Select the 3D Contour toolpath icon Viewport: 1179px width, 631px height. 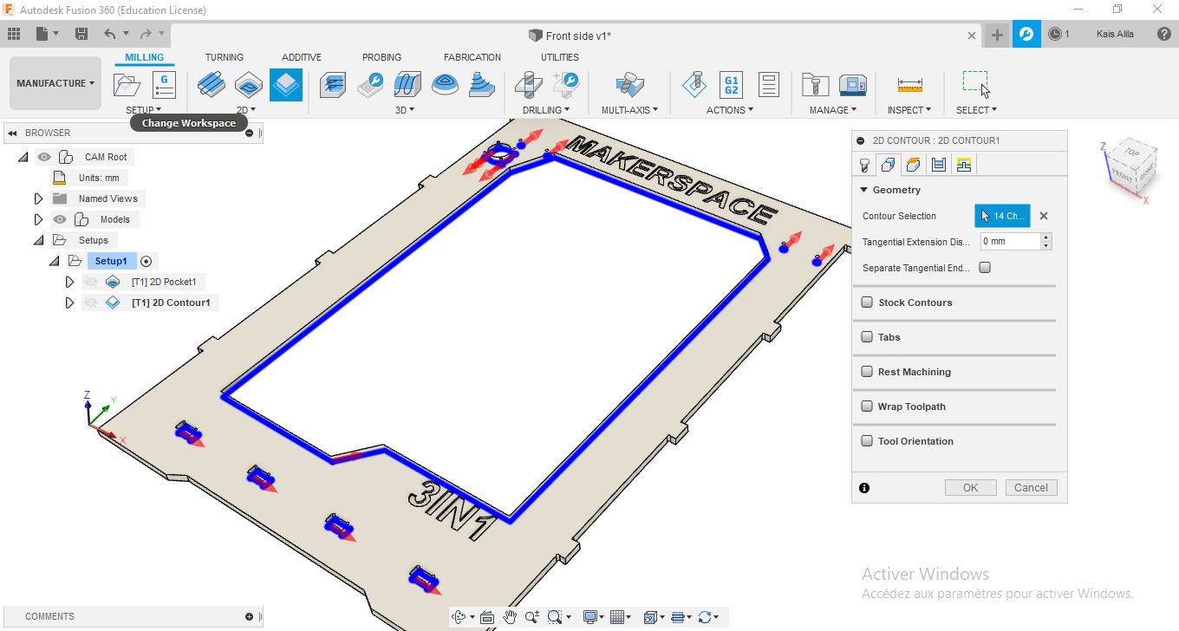tap(481, 84)
